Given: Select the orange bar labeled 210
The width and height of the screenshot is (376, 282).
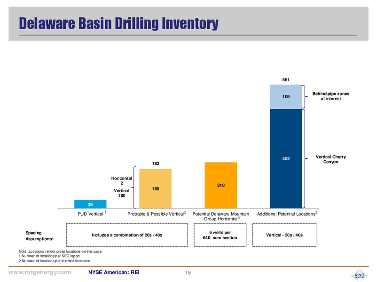Looking at the screenshot, I should 220,185.
